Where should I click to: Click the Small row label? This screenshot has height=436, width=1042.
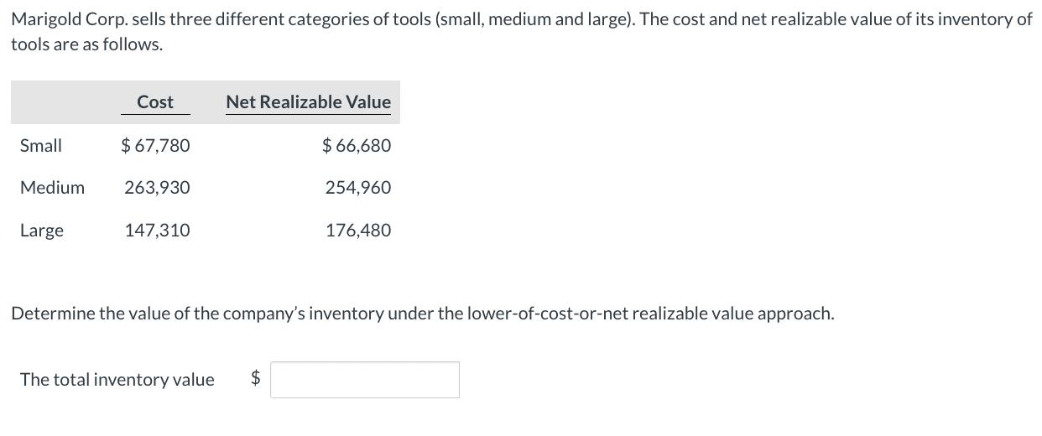click(41, 145)
